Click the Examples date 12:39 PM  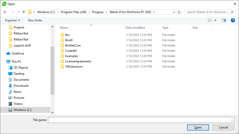click(139, 56)
